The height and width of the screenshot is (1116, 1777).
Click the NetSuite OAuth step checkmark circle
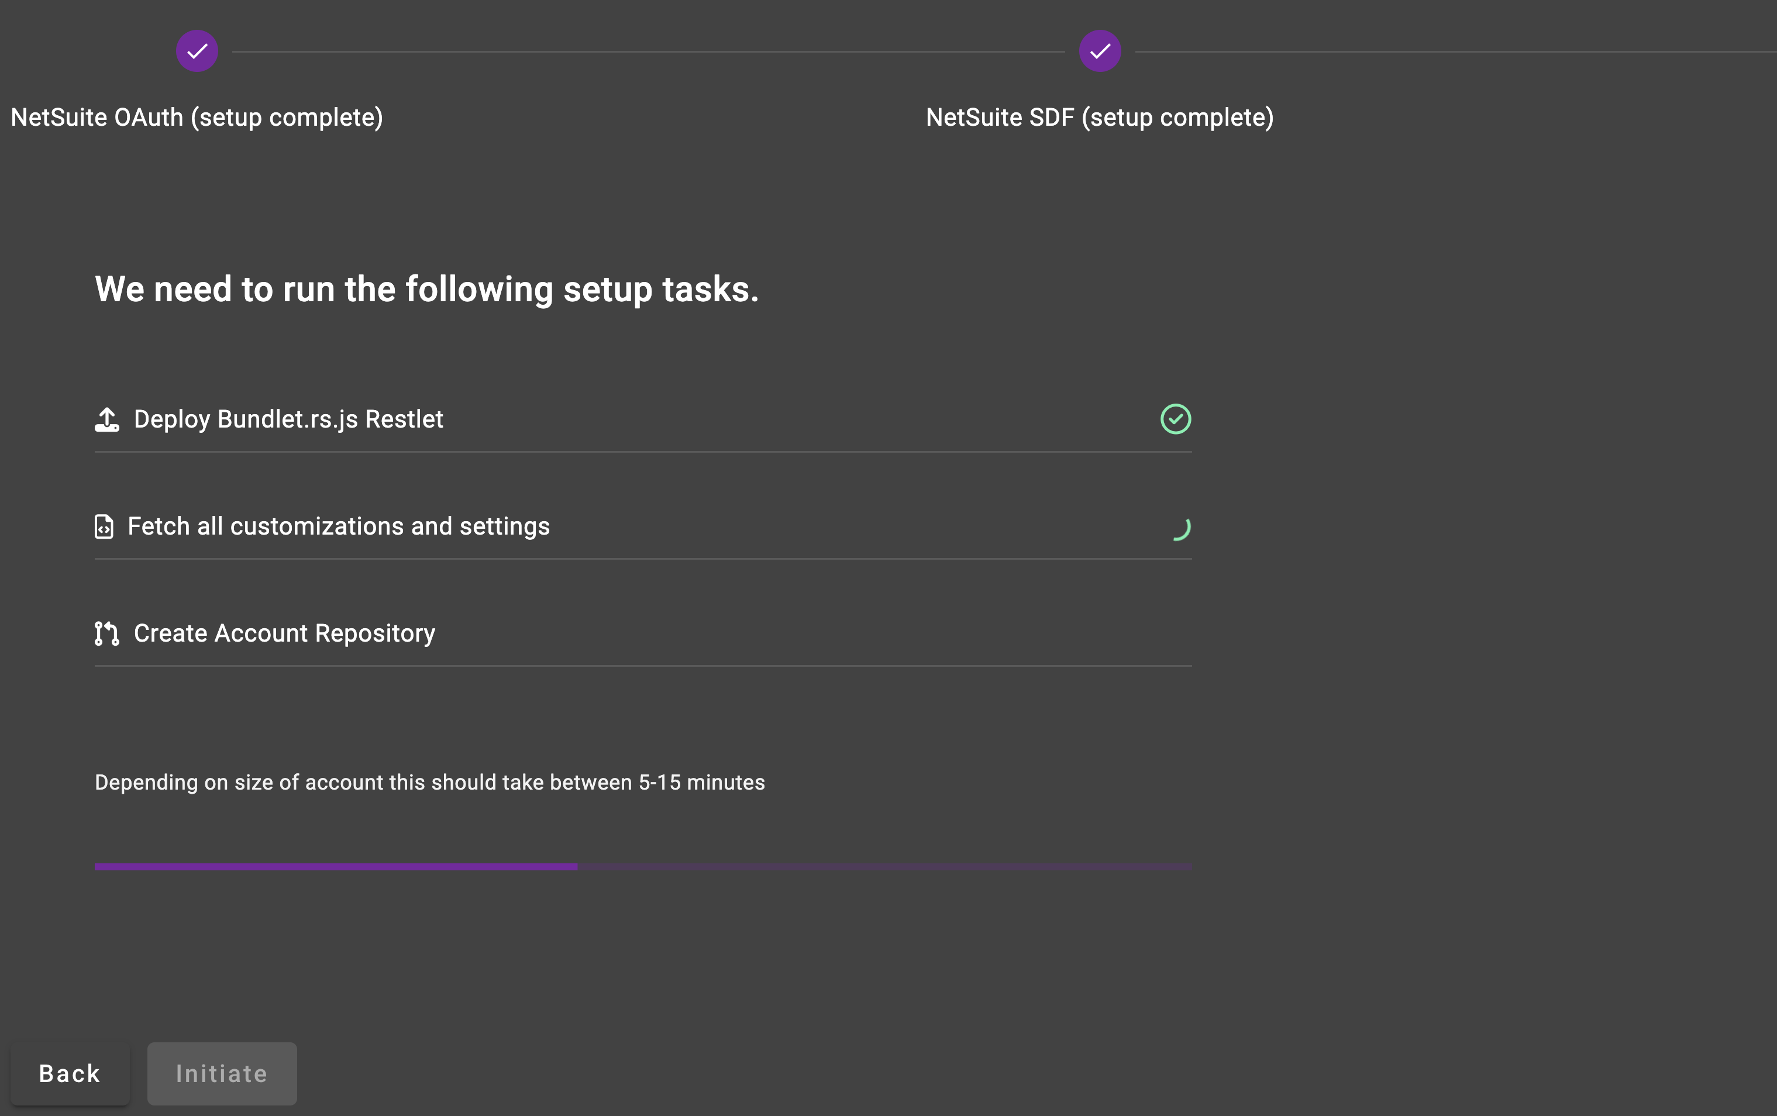197,51
